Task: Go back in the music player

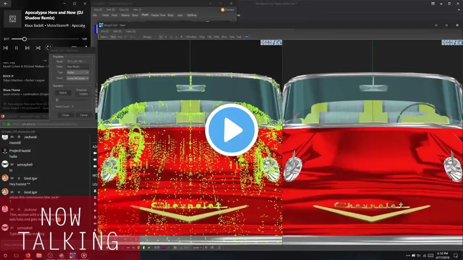Action: (5, 4)
